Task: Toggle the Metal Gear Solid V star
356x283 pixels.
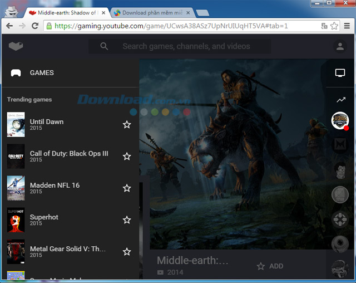Action: pyautogui.click(x=127, y=252)
